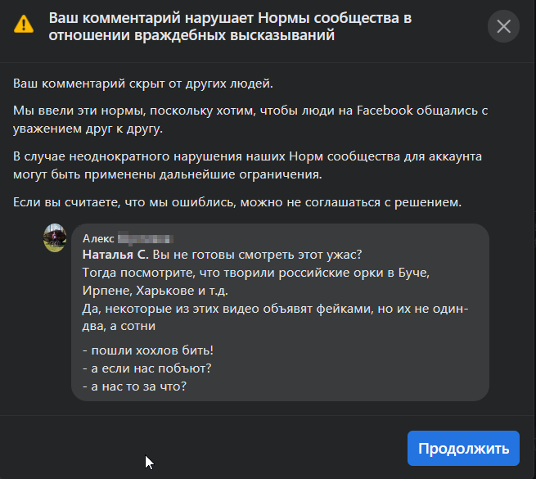The image size is (536, 479).
Task: Click the sentence Ваш комментарий скрыт от других людей
Action: pyautogui.click(x=143, y=84)
